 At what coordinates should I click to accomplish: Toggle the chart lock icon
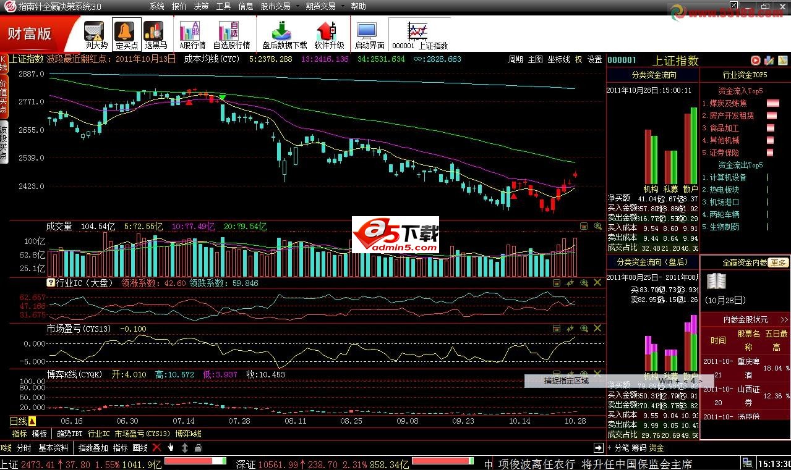click(198, 448)
